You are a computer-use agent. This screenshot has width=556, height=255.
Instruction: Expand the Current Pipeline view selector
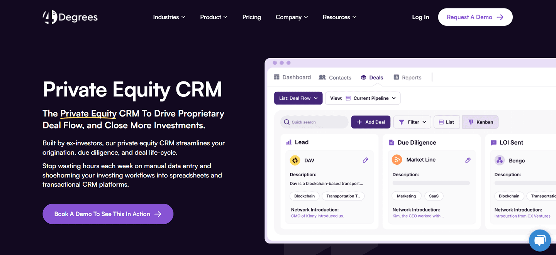tap(371, 98)
